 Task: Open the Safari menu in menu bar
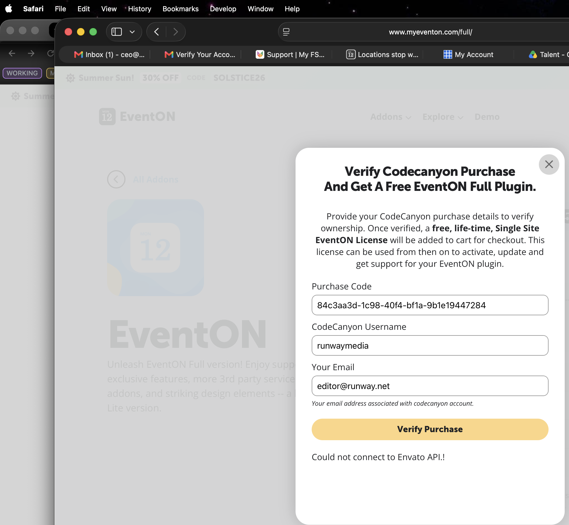coord(33,9)
